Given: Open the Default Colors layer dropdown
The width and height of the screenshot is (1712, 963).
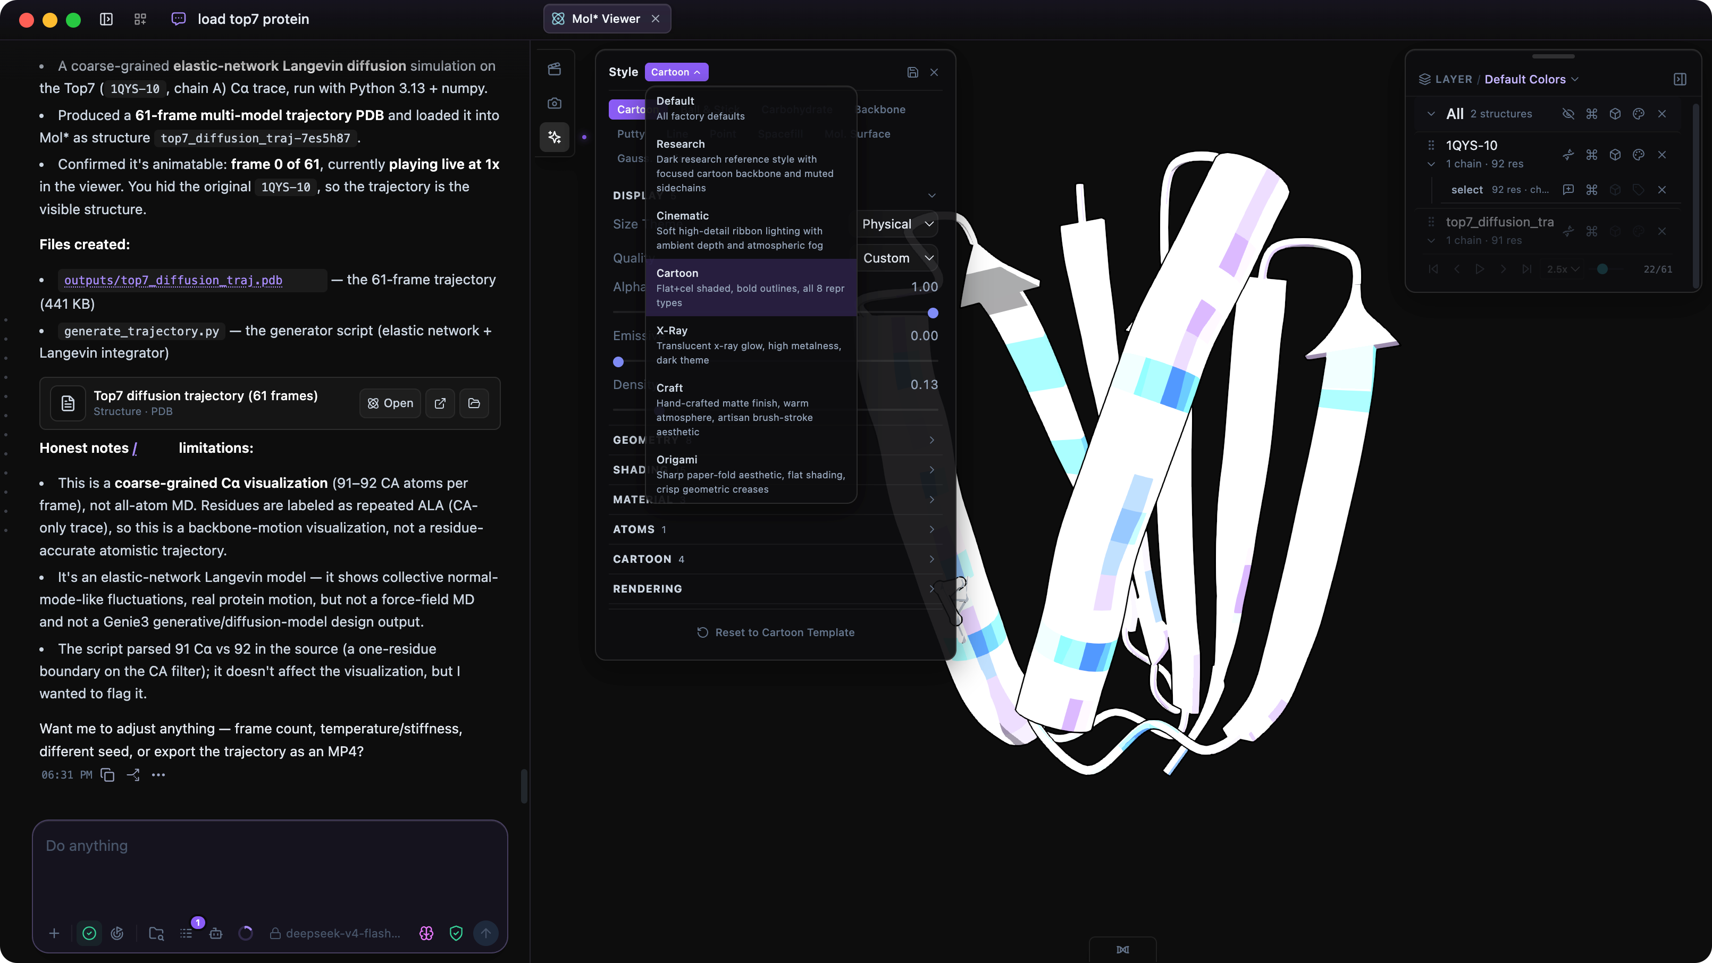Looking at the screenshot, I should tap(1531, 79).
